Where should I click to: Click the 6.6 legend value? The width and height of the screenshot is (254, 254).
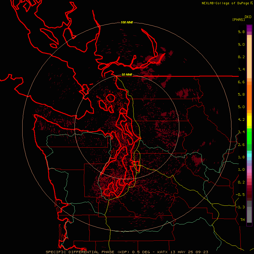(x=241, y=82)
